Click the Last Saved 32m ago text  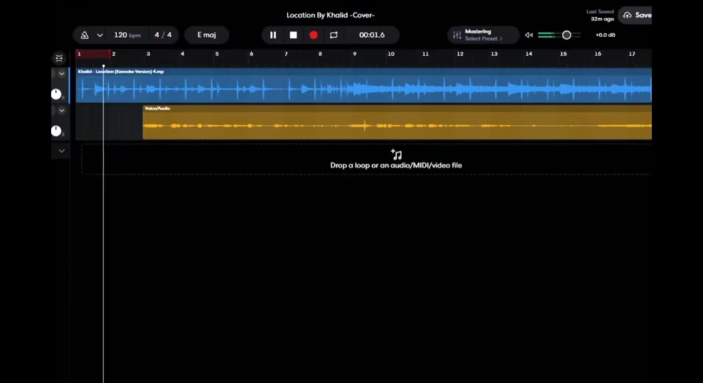600,15
